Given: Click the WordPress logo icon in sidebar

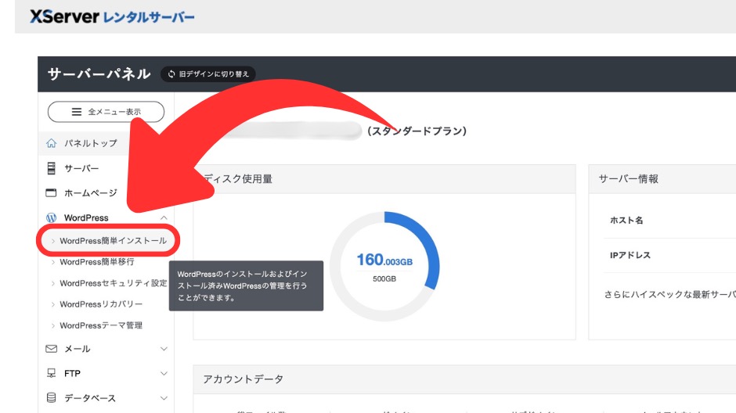Looking at the screenshot, I should [52, 217].
